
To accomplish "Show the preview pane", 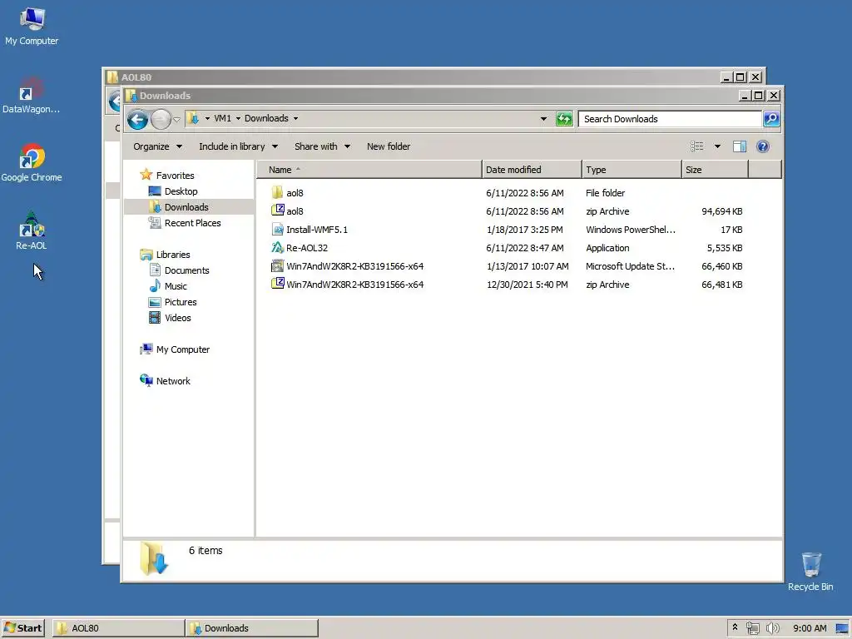I will point(739,146).
